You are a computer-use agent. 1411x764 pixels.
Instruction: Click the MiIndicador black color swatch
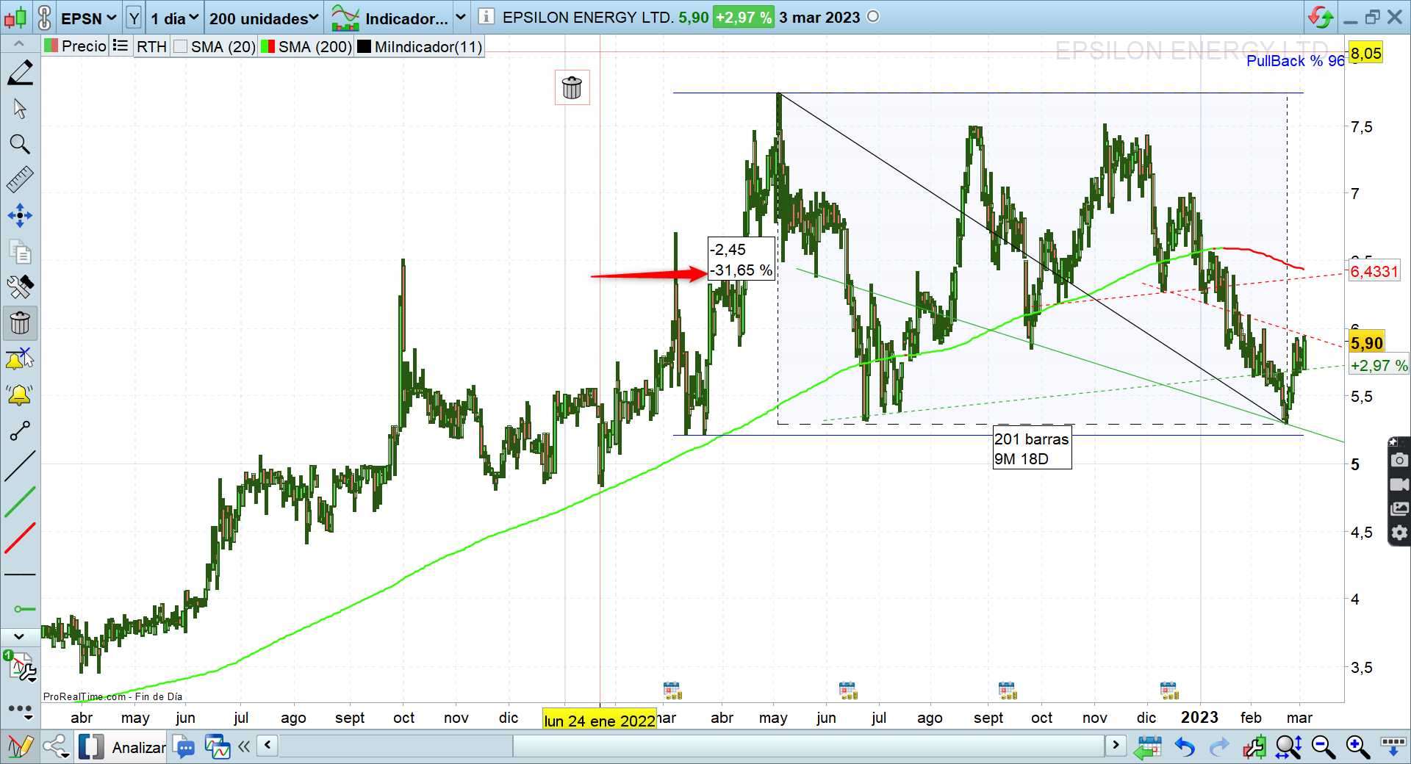(x=364, y=46)
